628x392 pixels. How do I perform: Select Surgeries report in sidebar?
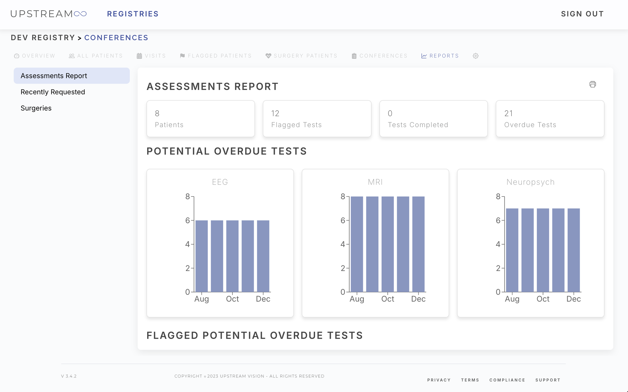[x=36, y=108]
